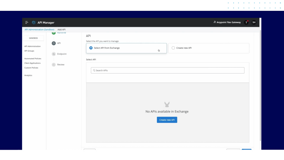Click the page's vertical scrollbar
Image resolution: width=284 pixels, height=160 pixels.
(x=260, y=83)
